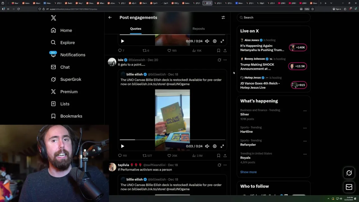359x202 pixels.
Task: Enter fullscreen on the top video
Action: (x=222, y=41)
